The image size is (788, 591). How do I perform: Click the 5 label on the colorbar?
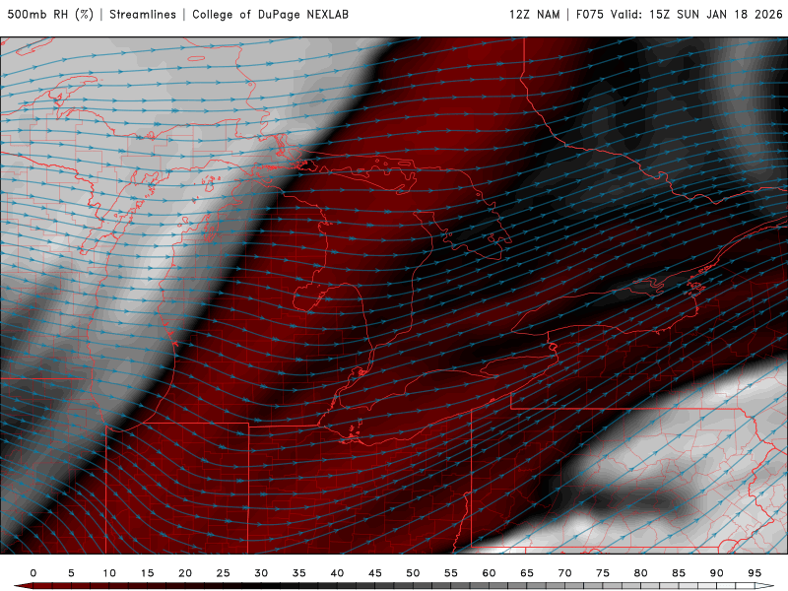71,573
